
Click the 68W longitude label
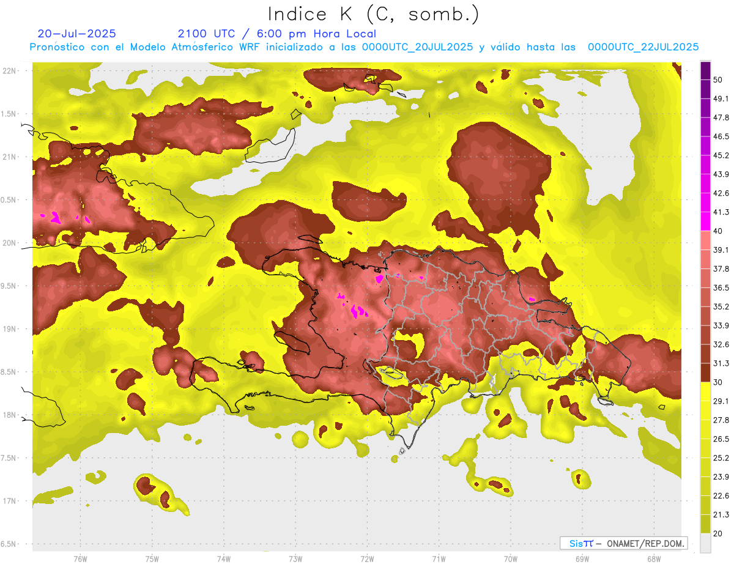pyautogui.click(x=654, y=559)
